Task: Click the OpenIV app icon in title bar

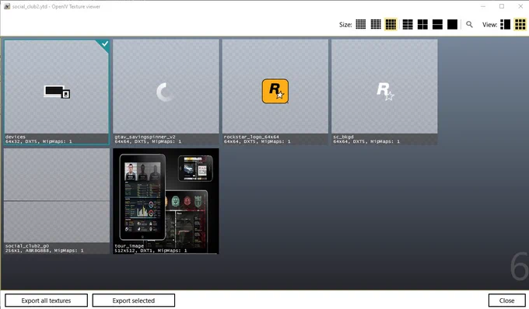Action: [x=7, y=6]
